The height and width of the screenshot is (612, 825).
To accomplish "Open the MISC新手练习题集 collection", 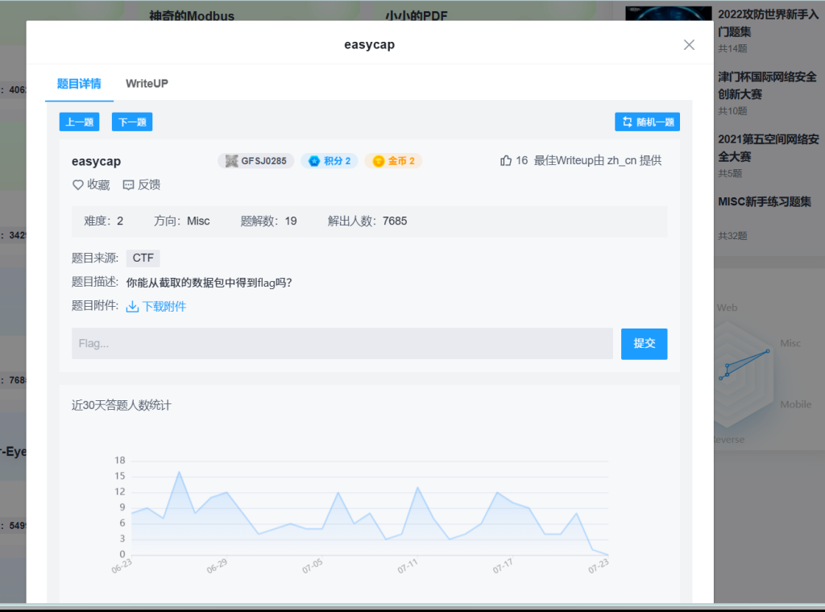I will 765,201.
